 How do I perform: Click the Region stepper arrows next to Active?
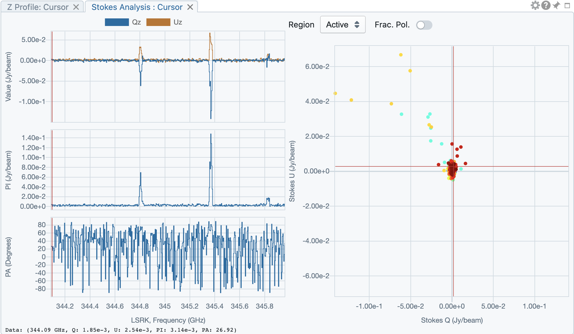[x=357, y=25]
